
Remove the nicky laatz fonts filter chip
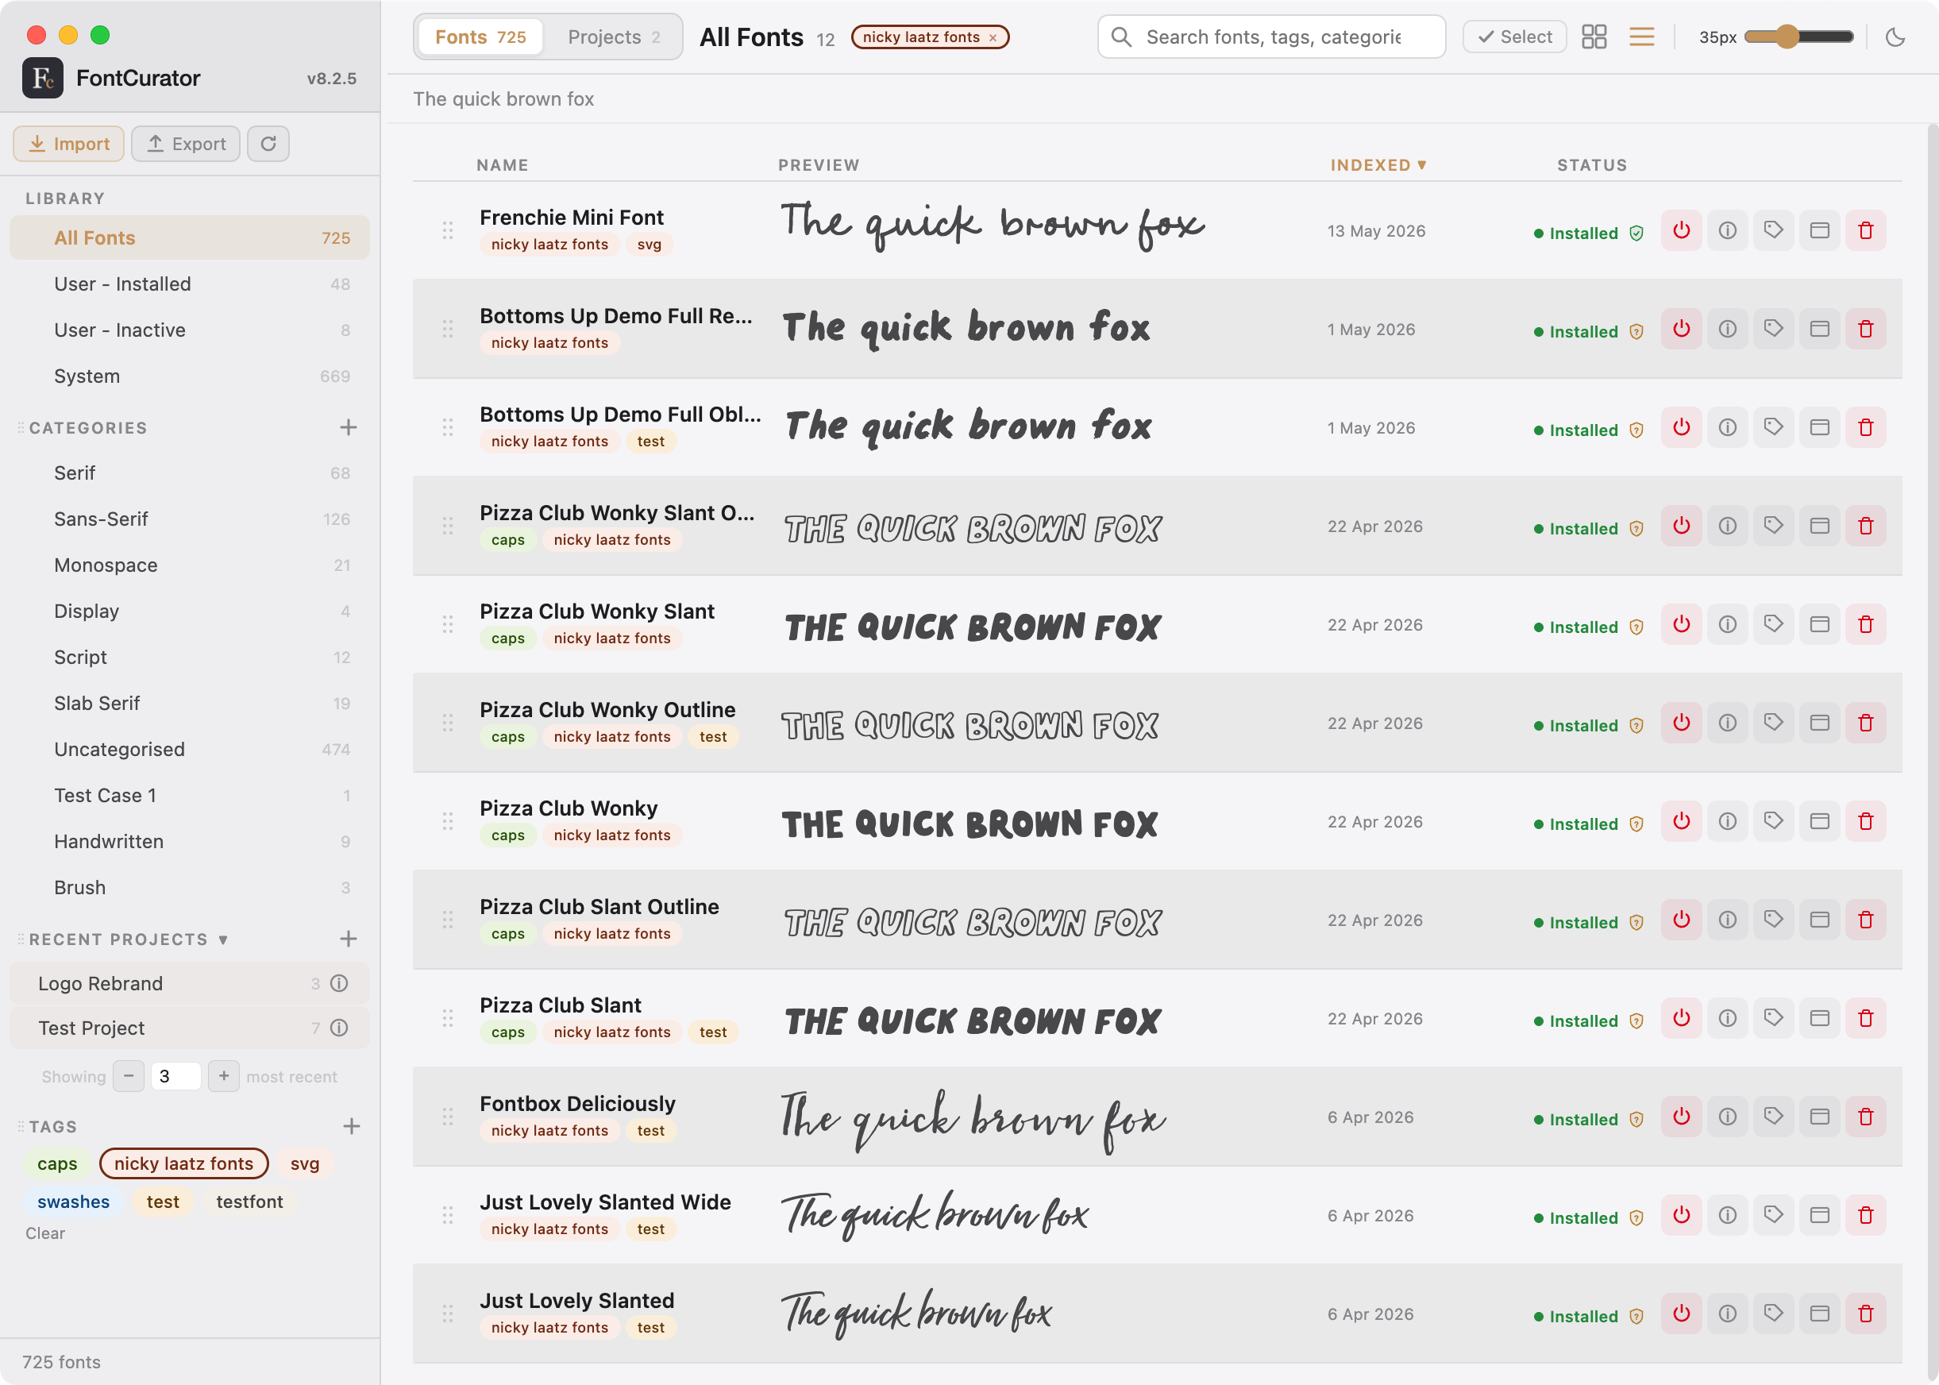[x=993, y=37]
